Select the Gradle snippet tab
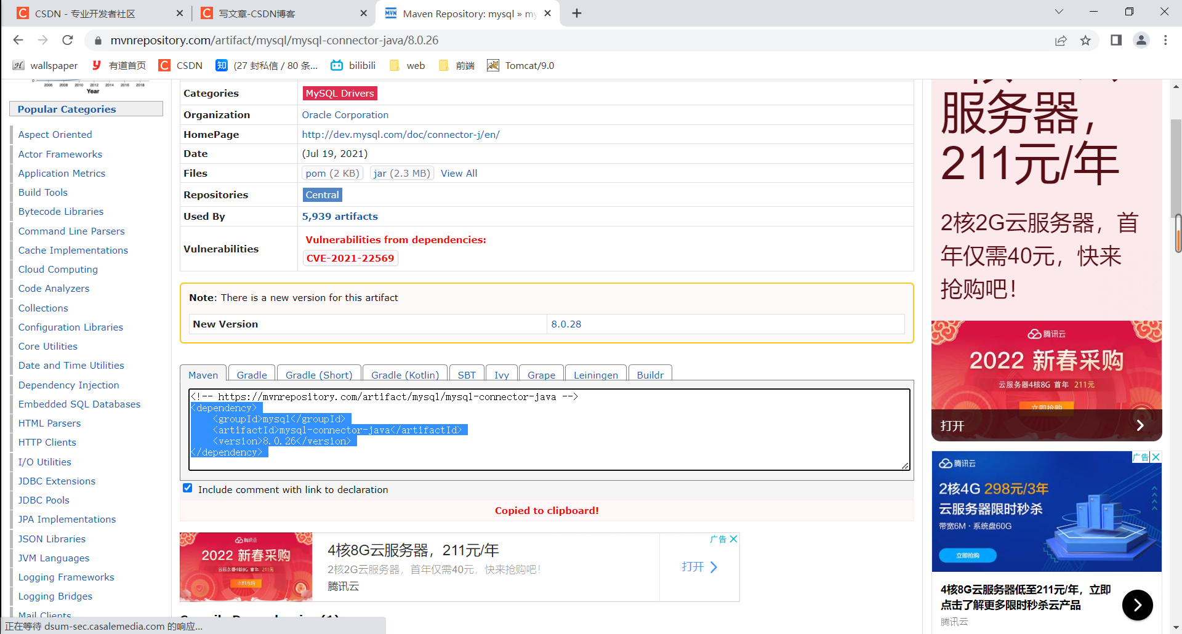1182x634 pixels. pos(252,374)
